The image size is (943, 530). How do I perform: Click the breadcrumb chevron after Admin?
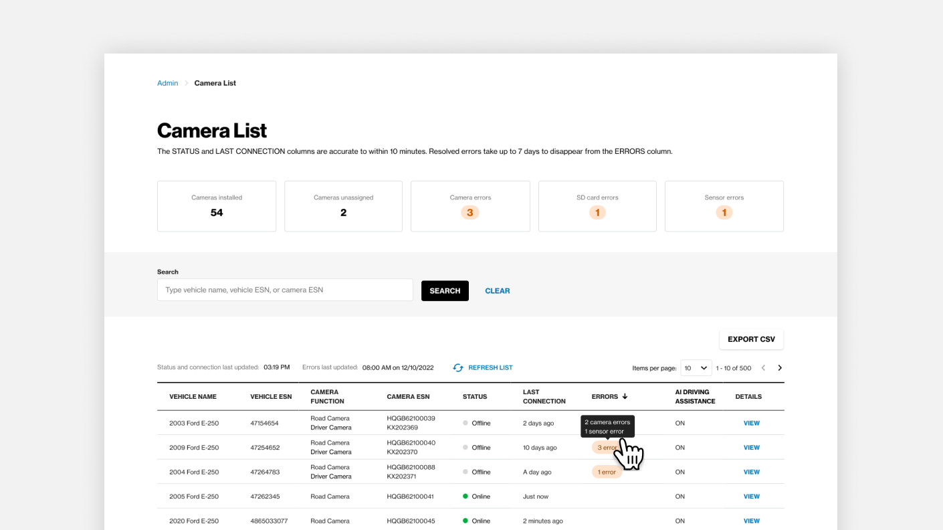(x=187, y=83)
